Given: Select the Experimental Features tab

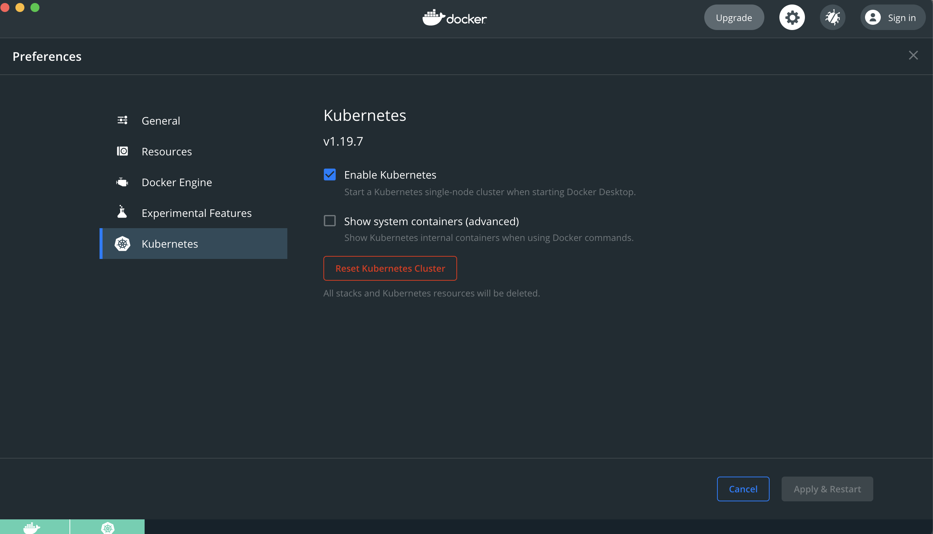Looking at the screenshot, I should pyautogui.click(x=196, y=213).
